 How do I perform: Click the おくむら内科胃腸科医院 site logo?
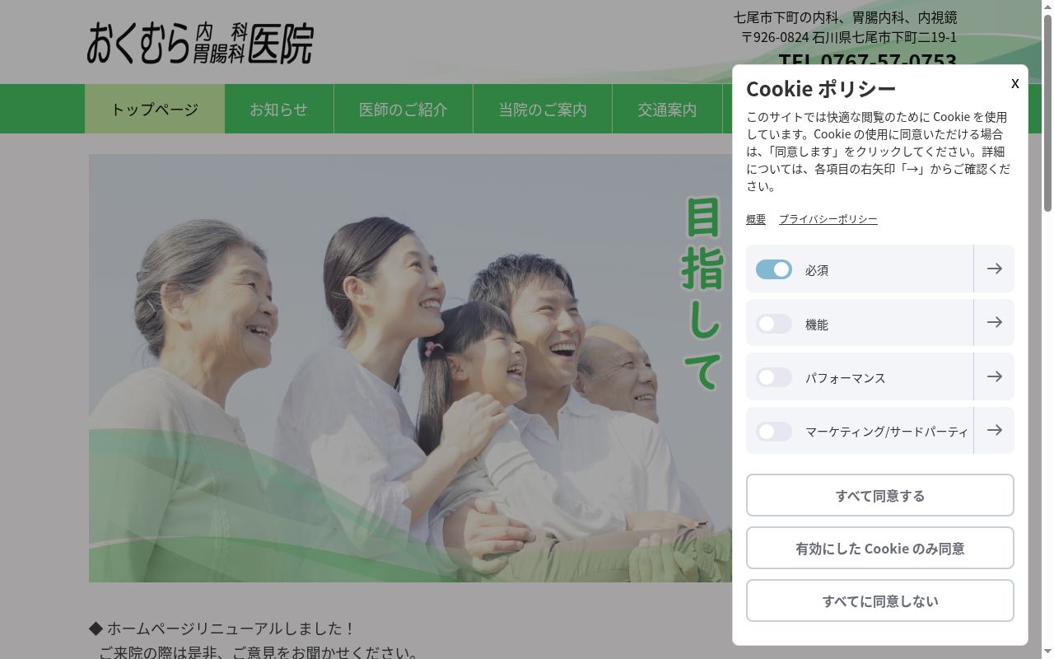coord(200,43)
